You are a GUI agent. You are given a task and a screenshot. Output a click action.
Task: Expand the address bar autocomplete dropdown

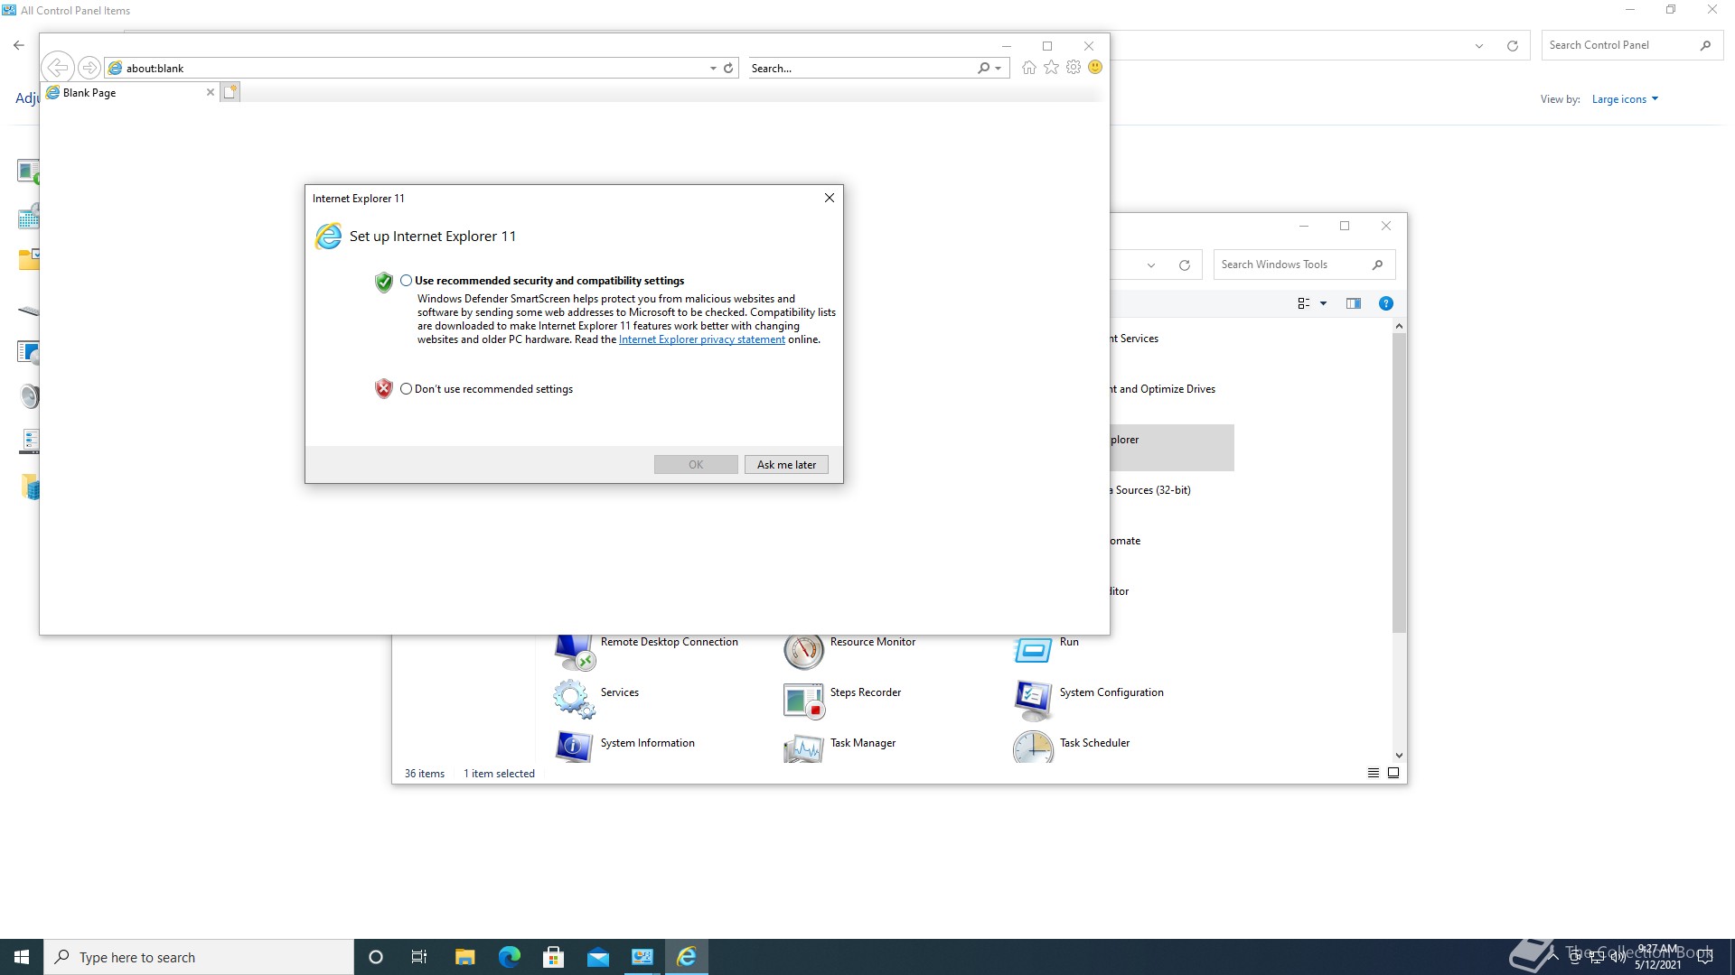713,69
